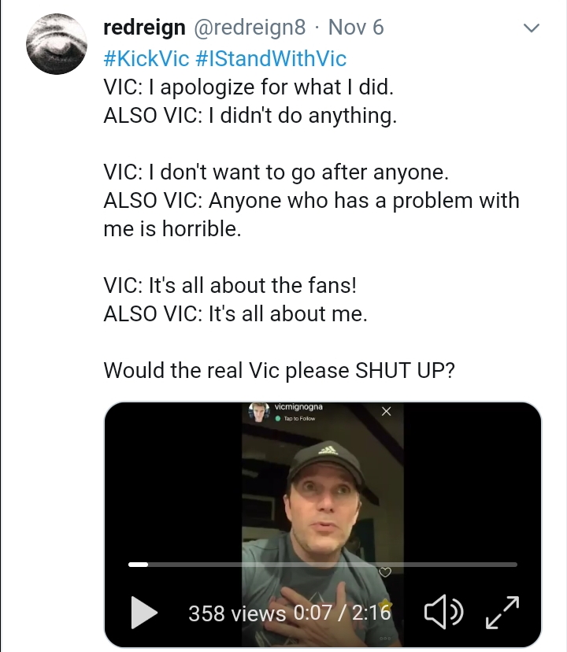The width and height of the screenshot is (567, 652).
Task: Open the #KickVic hashtag
Action: coord(146,57)
